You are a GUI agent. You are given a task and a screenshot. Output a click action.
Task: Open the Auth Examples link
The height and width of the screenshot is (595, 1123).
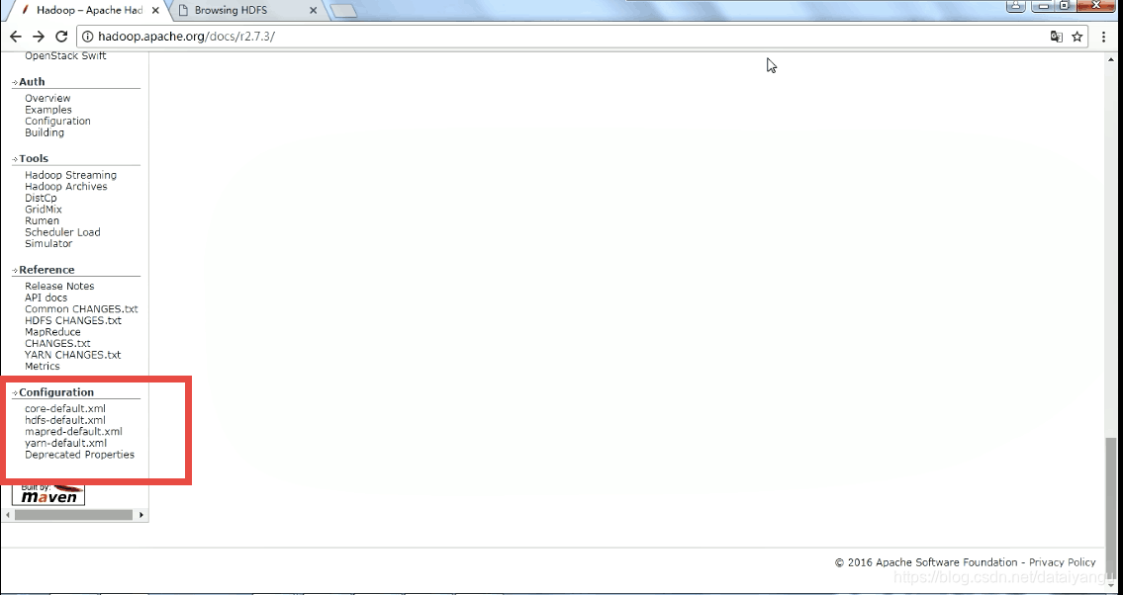coord(47,110)
